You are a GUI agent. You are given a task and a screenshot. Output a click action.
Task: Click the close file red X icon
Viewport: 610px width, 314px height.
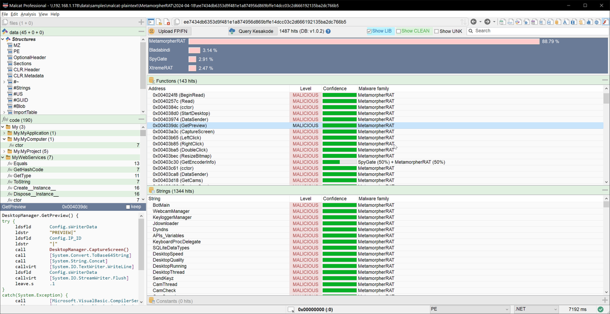click(167, 22)
